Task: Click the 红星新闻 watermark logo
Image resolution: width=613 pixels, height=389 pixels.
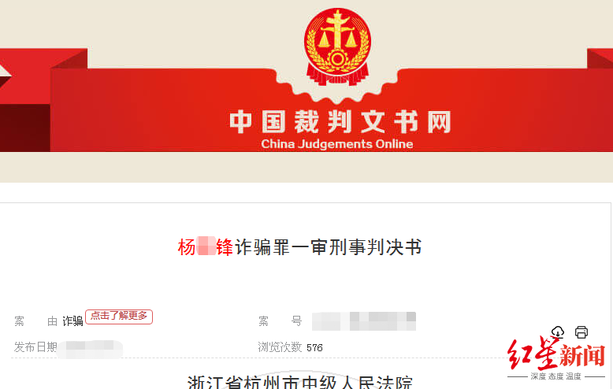Action: [556, 353]
